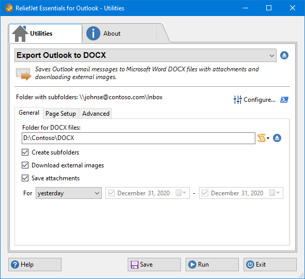Image resolution: width=305 pixels, height=279 pixels.
Task: Open the PowerShell command-line icon
Action: click(284, 100)
